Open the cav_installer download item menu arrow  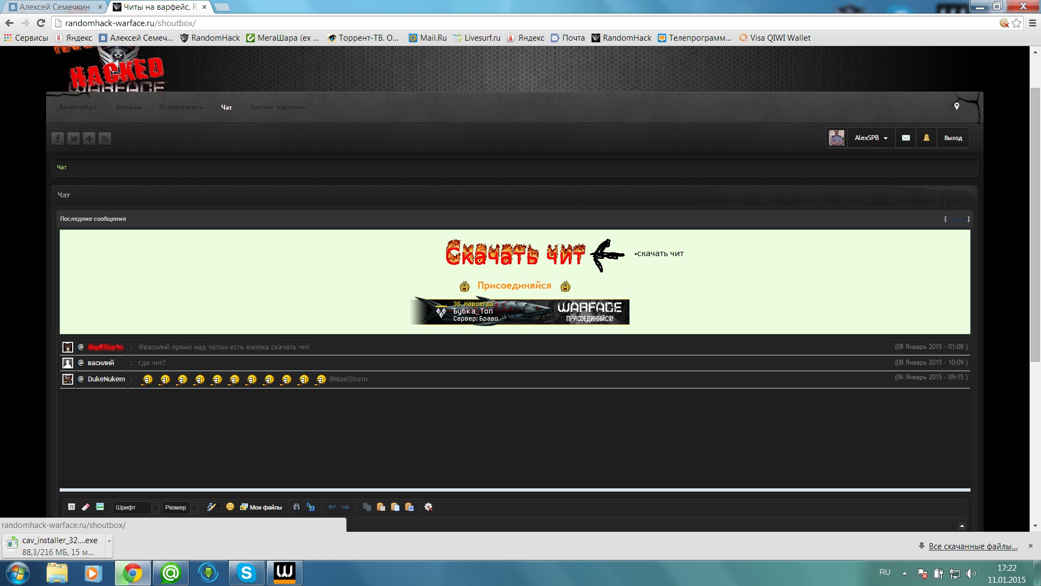[x=109, y=541]
